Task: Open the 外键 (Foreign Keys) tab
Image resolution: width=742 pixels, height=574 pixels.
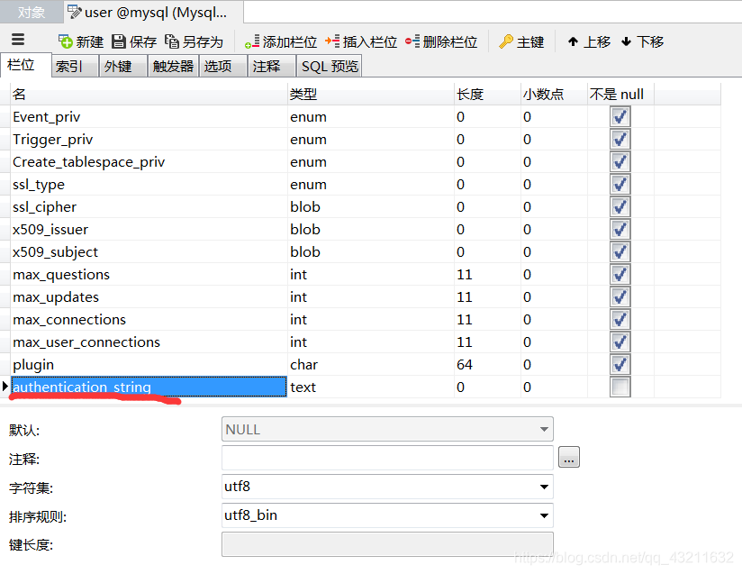Action: [x=123, y=66]
